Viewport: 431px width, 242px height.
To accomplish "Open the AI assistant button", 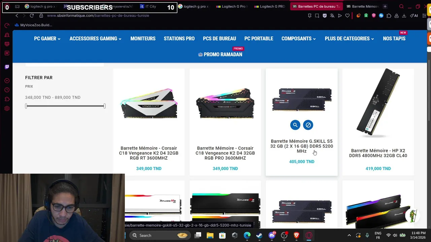I will click(414, 15).
